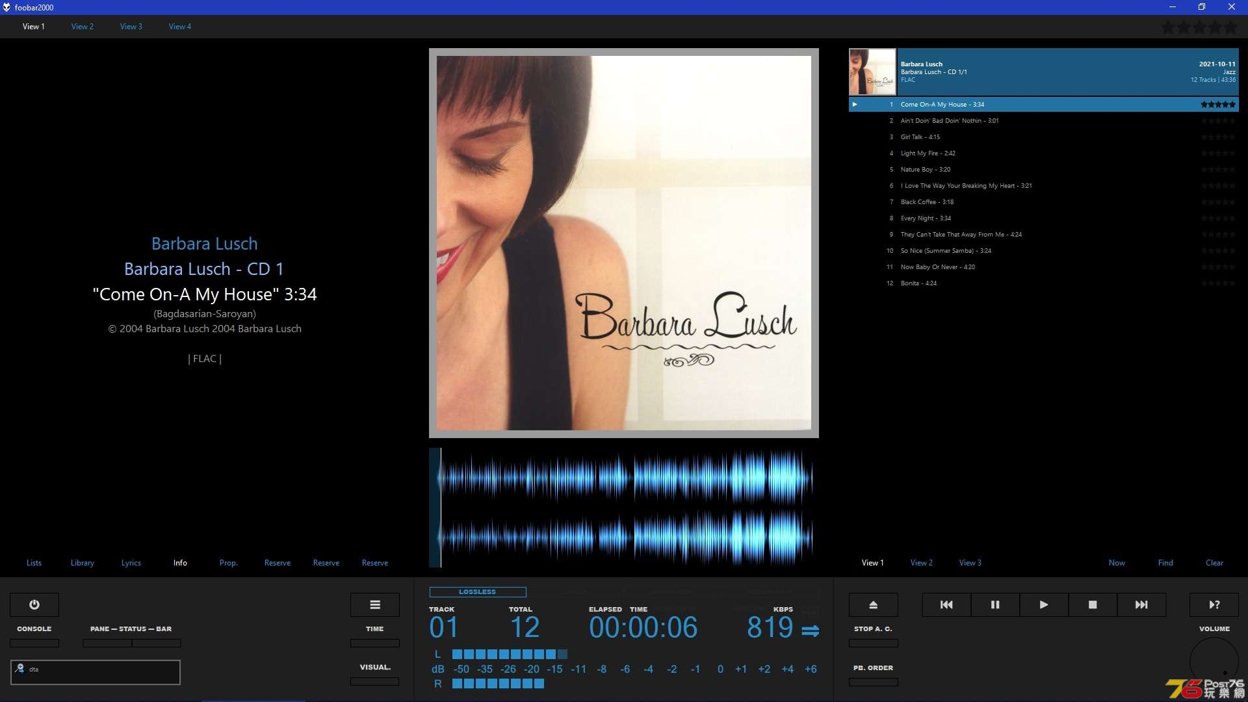The width and height of the screenshot is (1248, 702).
Task: Adjust the Volume knob
Action: 1214,662
